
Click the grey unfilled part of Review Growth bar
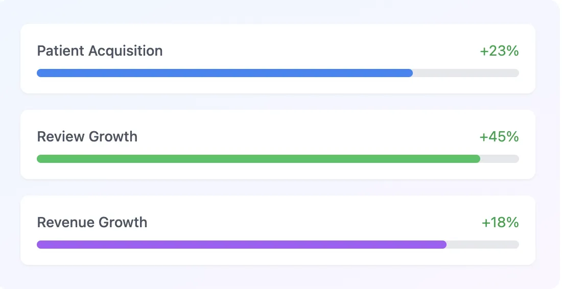(500, 159)
